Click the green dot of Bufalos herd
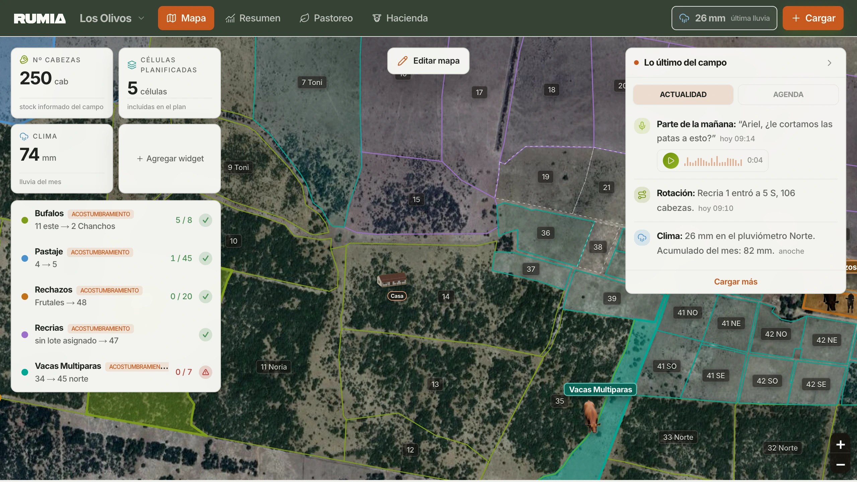The image size is (857, 482). 24,220
